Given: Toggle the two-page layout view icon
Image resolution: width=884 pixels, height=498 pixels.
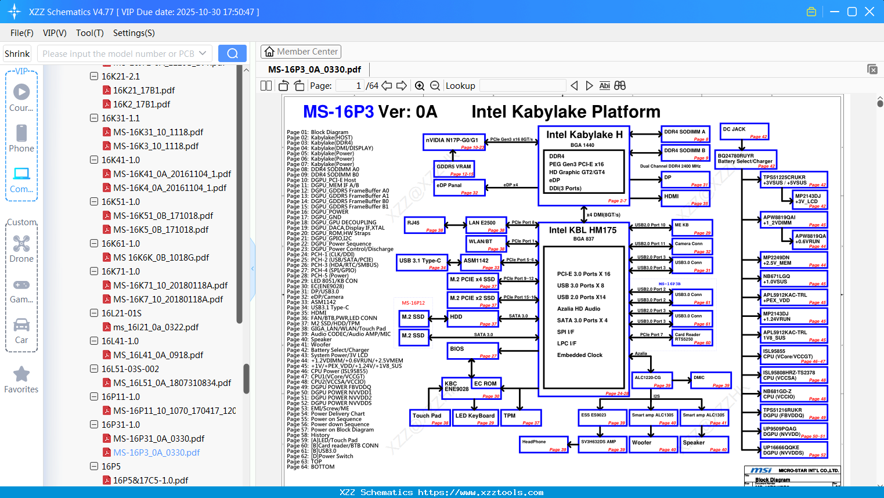Looking at the screenshot, I should [x=266, y=86].
